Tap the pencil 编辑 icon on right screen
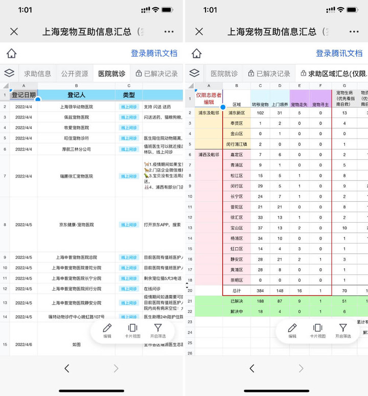Viewport: 368px width, 396px height. [x=292, y=331]
